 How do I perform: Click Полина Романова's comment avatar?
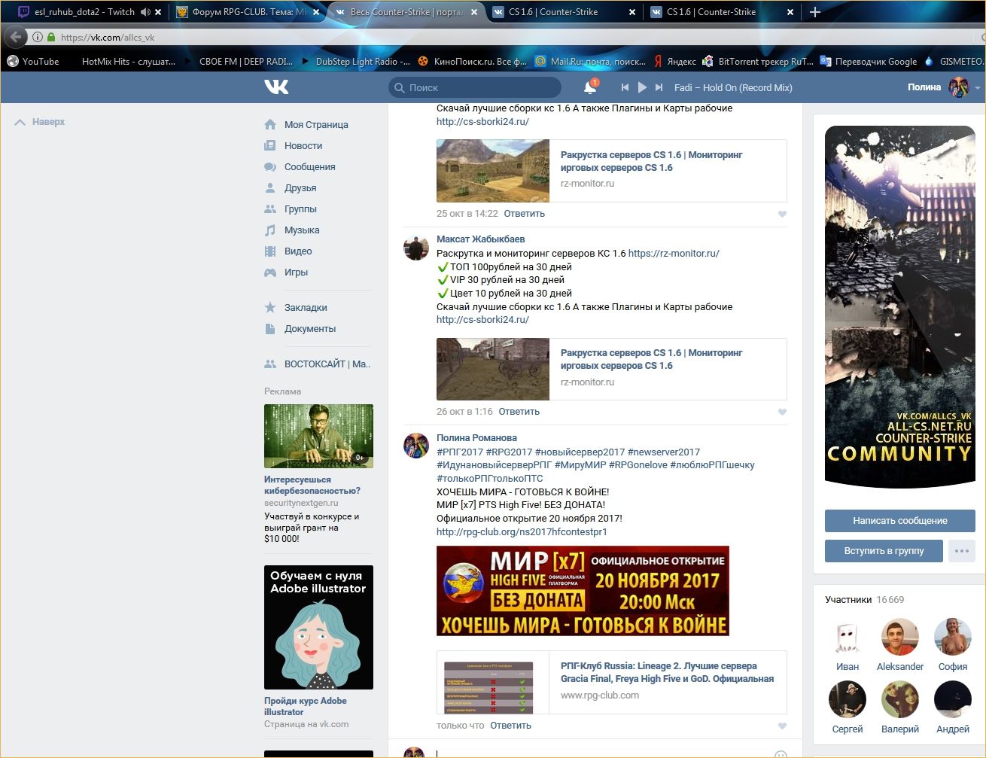point(416,446)
